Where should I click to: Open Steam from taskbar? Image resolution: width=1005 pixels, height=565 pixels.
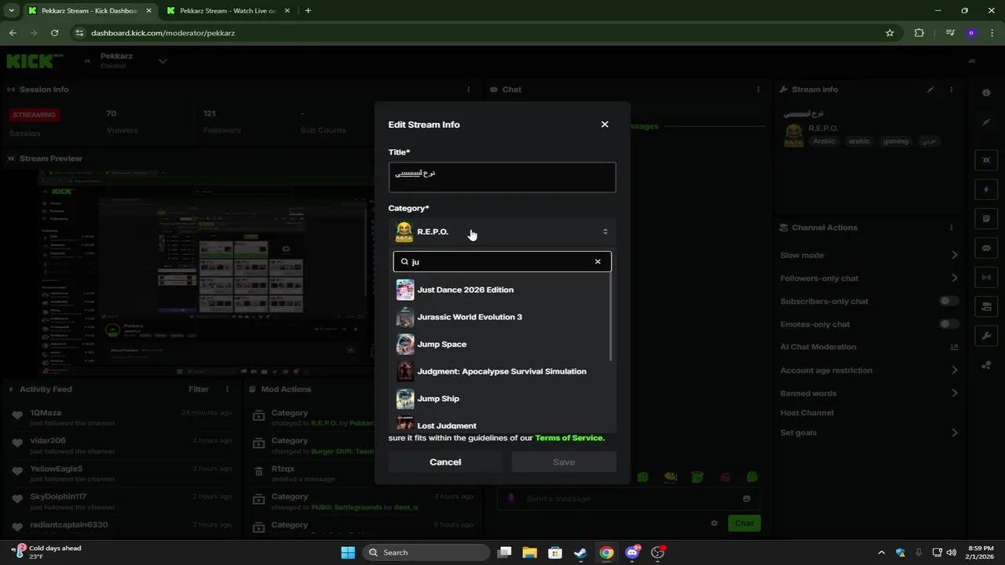pos(580,552)
